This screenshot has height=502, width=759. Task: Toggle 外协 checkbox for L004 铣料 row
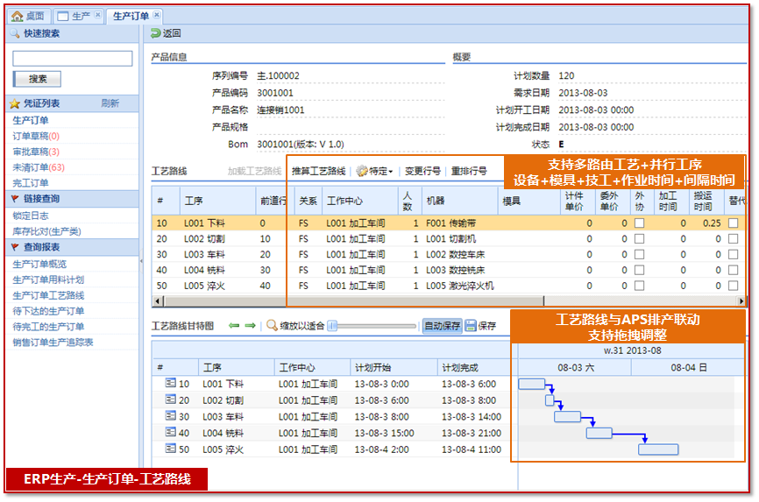pyautogui.click(x=640, y=270)
